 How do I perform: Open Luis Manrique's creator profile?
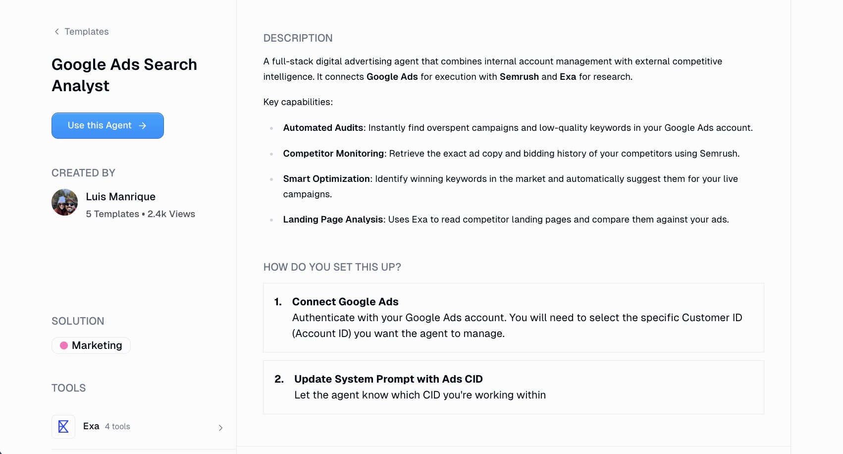pos(120,197)
